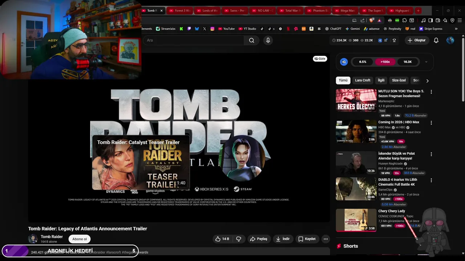This screenshot has height=261, width=465.
Task: Open Gemini bookmark
Action: [352, 29]
